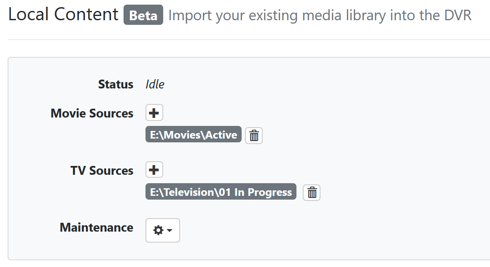Select the E:\Movies\Active path badge

[194, 135]
